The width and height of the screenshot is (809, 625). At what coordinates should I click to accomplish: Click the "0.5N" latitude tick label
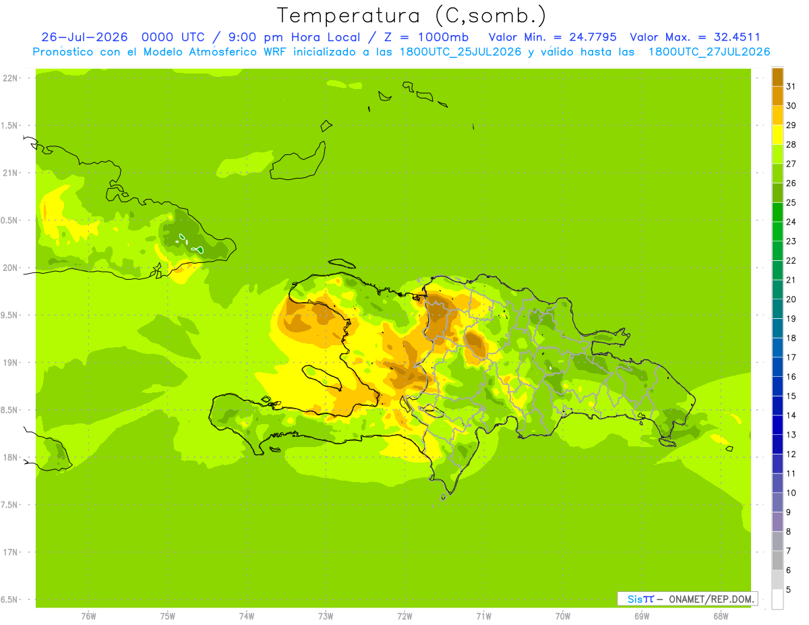(10, 220)
